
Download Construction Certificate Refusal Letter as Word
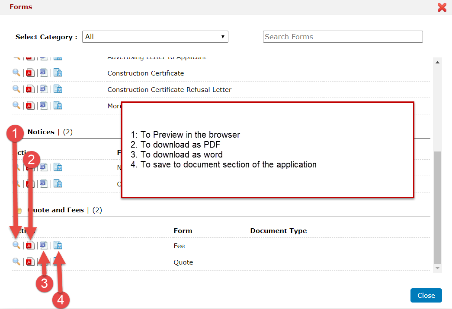coord(44,89)
